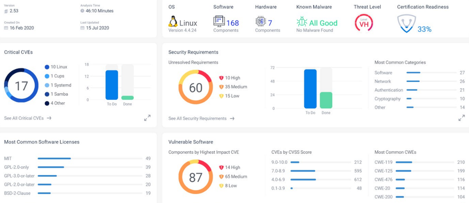Click the certification readiness shield icon
The width and height of the screenshot is (469, 203).
(x=406, y=23)
